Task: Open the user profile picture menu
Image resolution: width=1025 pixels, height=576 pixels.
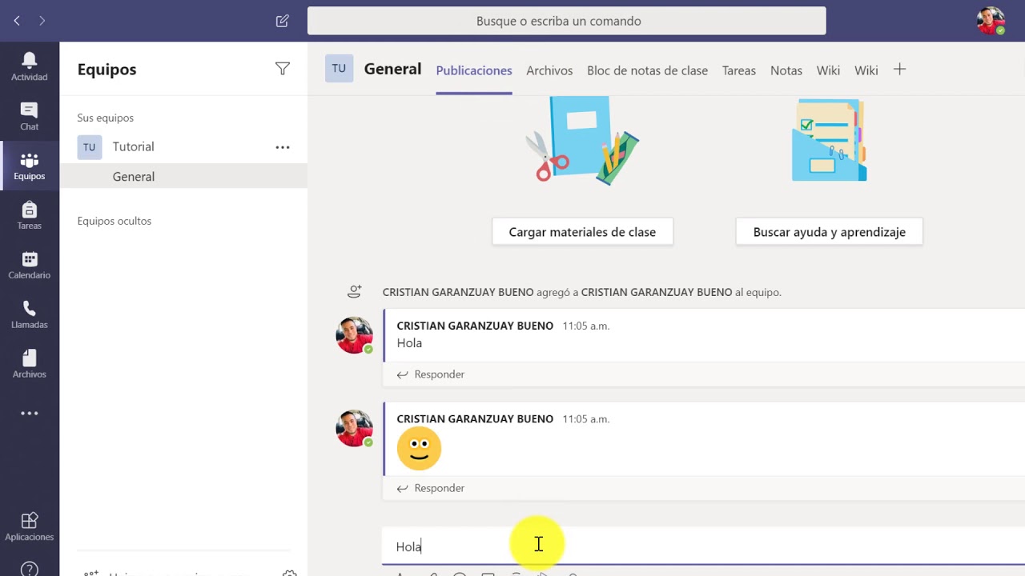Action: [991, 21]
